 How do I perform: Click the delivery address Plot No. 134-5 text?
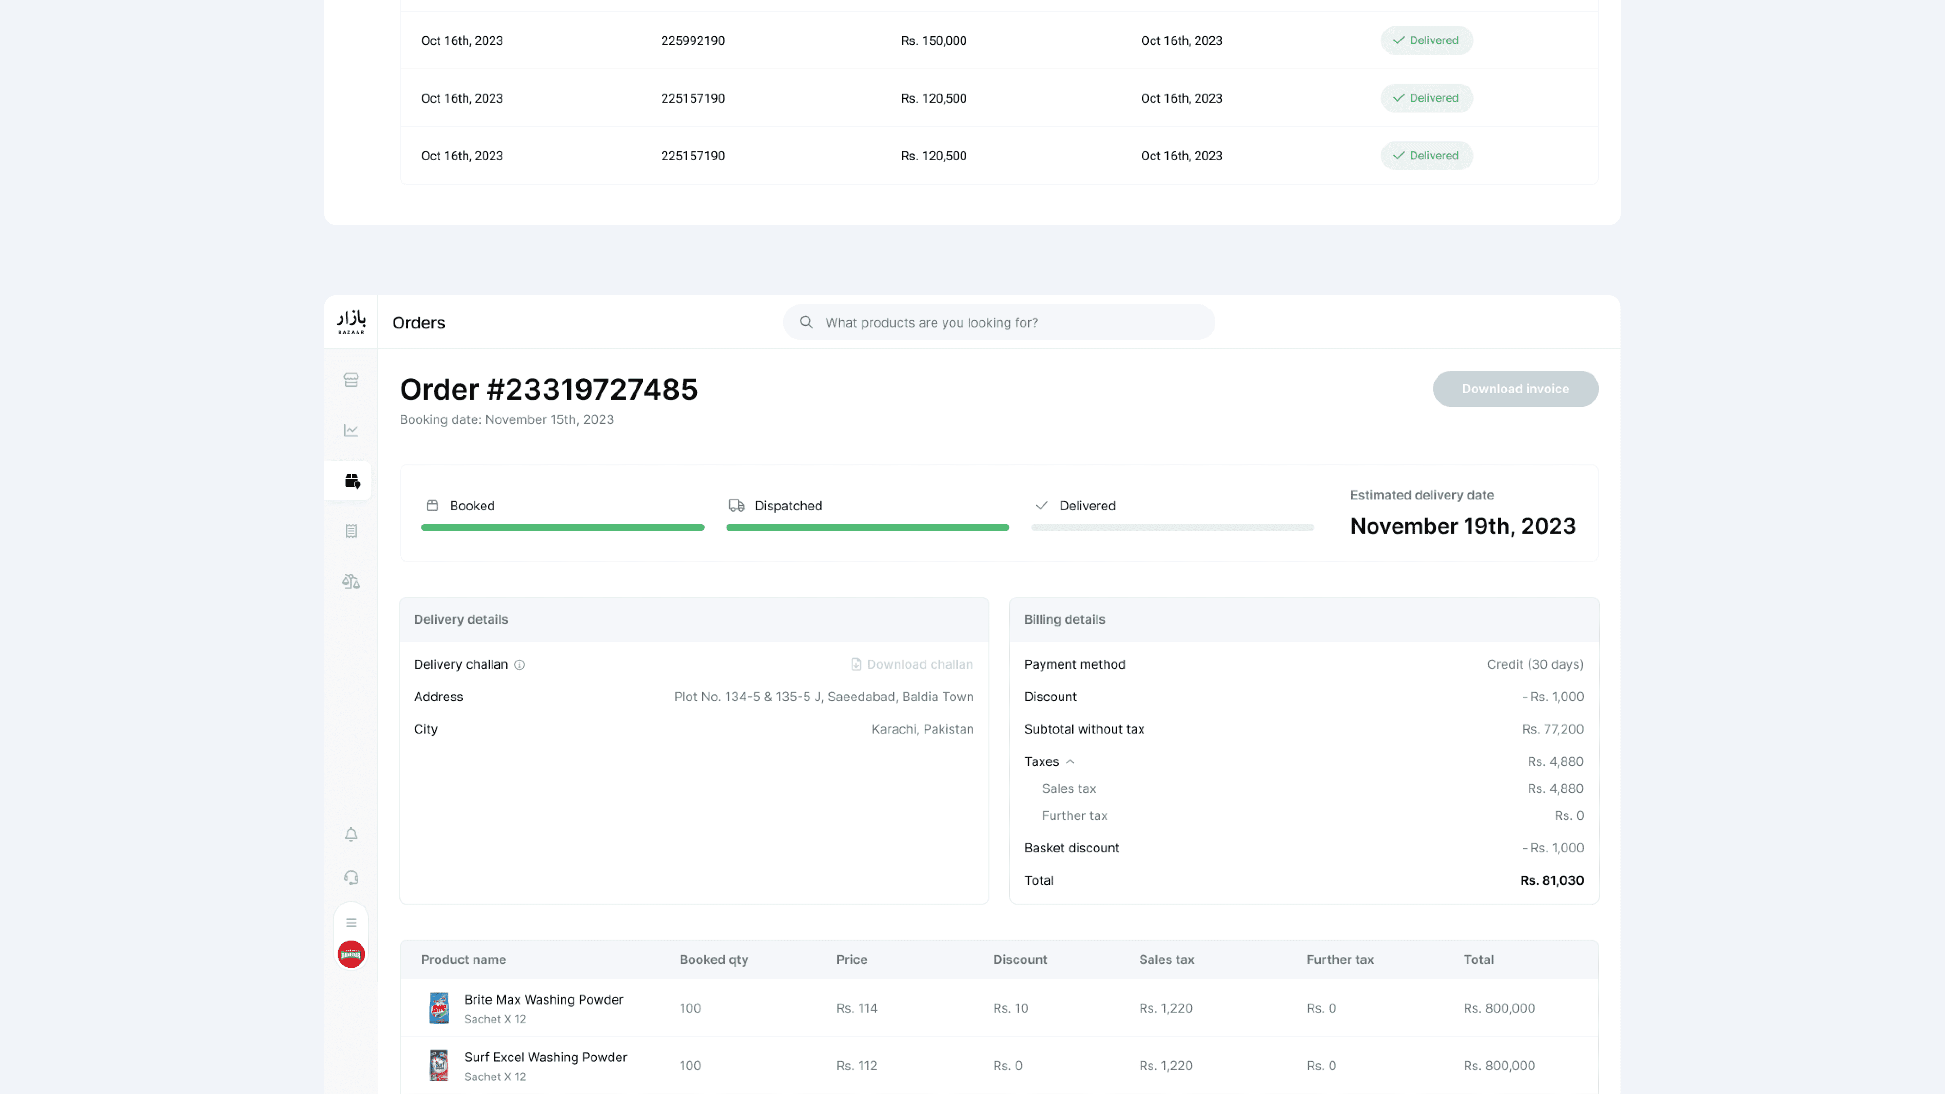pos(824,697)
